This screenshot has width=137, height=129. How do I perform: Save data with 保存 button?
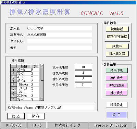[x=36, y=116]
